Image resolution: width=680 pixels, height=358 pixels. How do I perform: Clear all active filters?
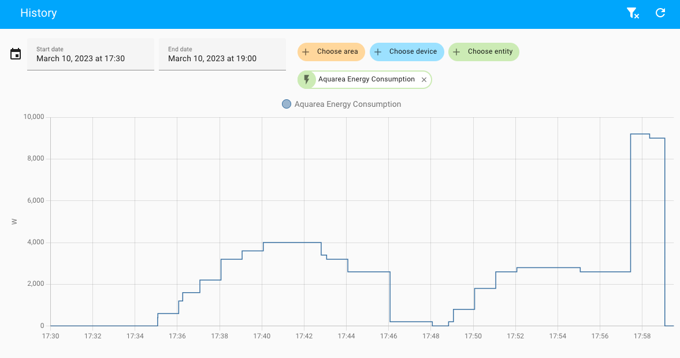point(633,12)
